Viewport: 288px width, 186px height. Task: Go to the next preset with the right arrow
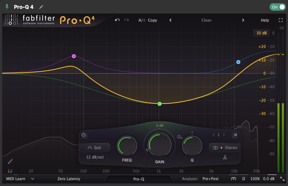coord(243,20)
